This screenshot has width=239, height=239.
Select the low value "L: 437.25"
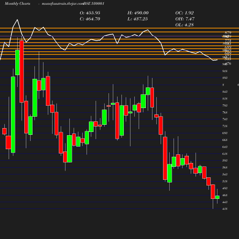pyautogui.click(x=138, y=19)
